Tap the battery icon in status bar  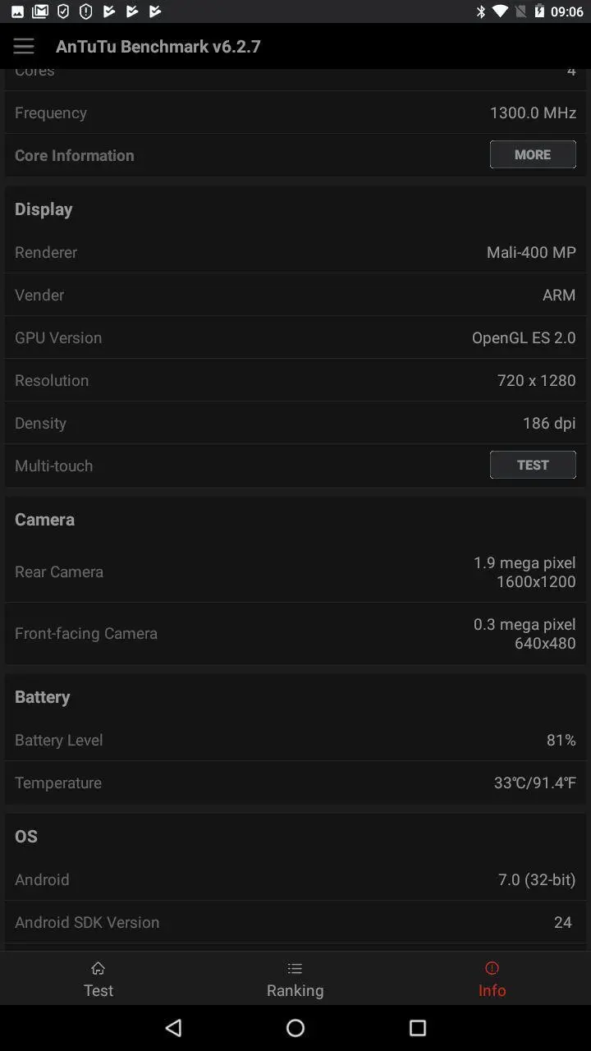[538, 11]
